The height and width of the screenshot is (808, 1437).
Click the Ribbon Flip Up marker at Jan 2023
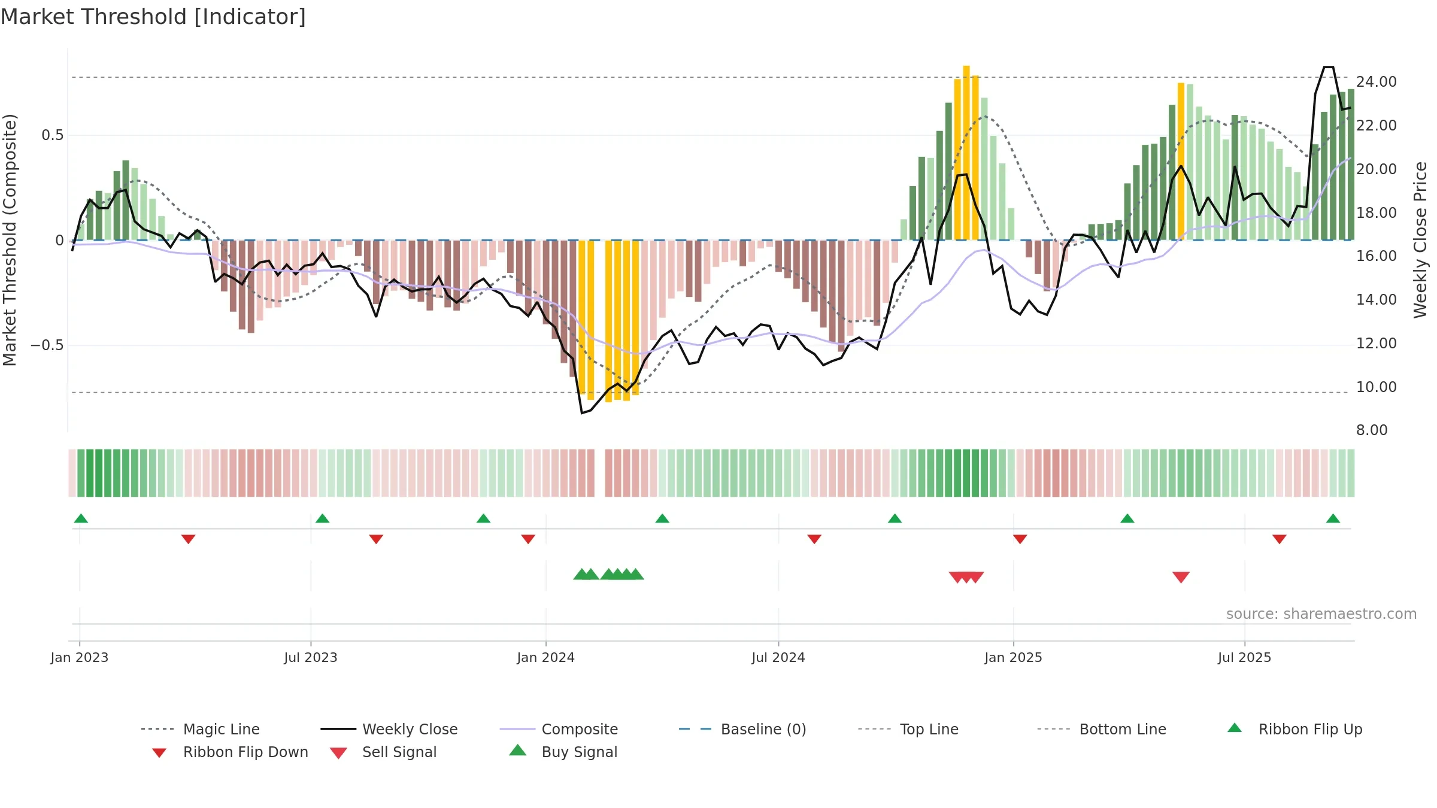(81, 518)
